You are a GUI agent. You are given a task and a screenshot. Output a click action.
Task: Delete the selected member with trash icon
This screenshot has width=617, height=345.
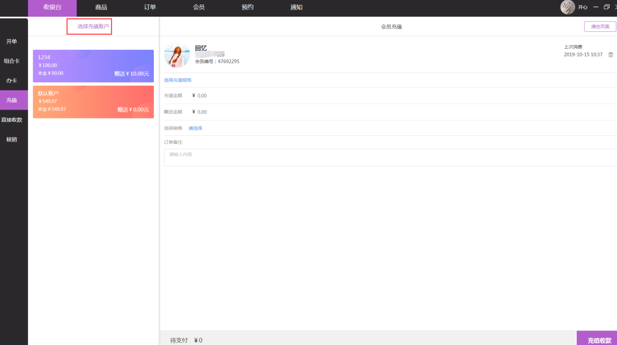point(611,54)
